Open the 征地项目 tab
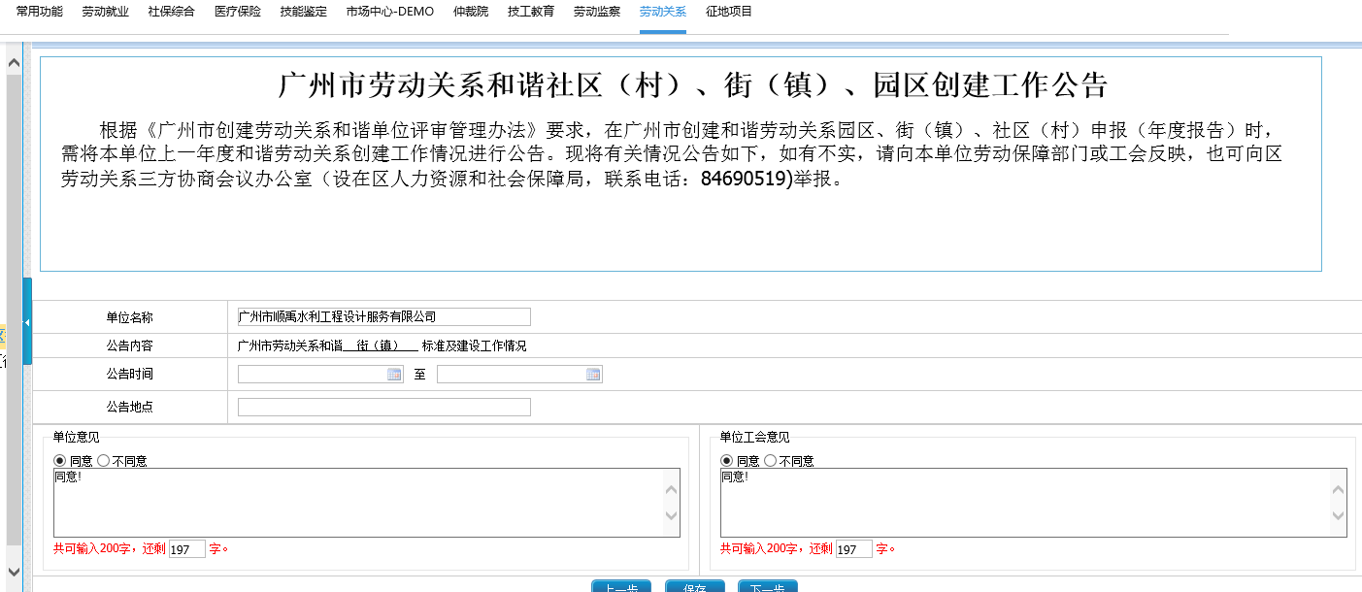 pyautogui.click(x=729, y=12)
